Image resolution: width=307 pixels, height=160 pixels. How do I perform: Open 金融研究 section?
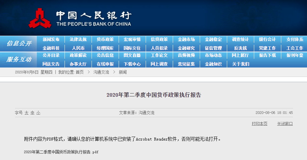click(x=186, y=48)
